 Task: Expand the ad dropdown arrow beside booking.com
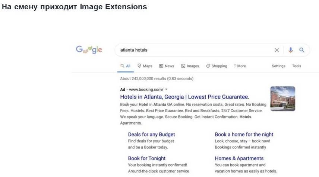tap(166, 89)
